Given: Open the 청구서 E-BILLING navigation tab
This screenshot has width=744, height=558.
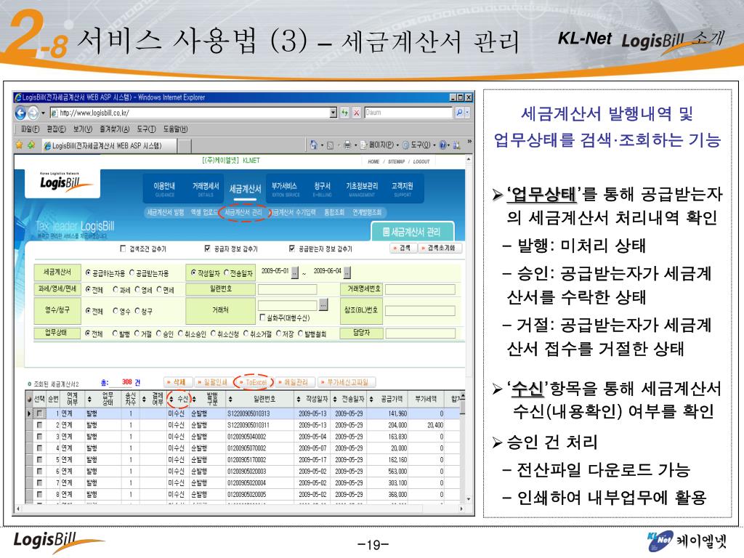Looking at the screenshot, I should [322, 189].
